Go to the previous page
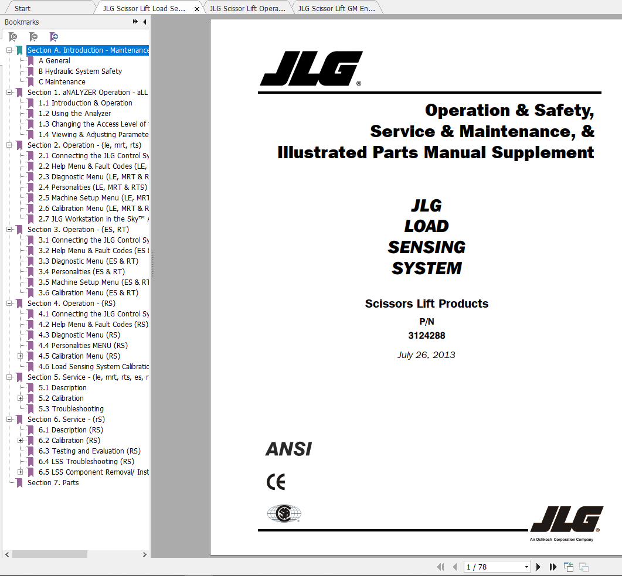Image resolution: width=622 pixels, height=576 pixels. click(x=454, y=567)
